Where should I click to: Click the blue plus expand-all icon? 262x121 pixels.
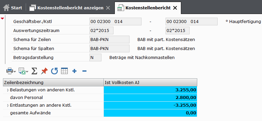pos(74,71)
